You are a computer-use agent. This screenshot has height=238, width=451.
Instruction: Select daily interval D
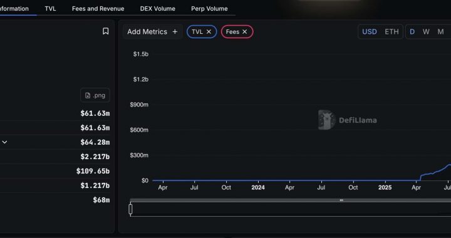point(412,31)
